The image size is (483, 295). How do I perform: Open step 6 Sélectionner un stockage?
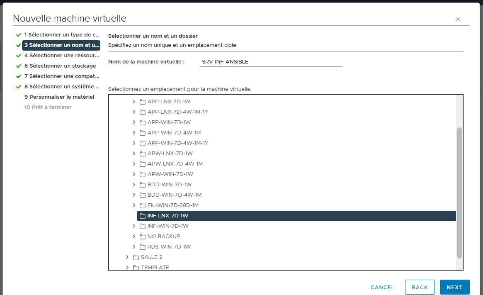pyautogui.click(x=62, y=66)
